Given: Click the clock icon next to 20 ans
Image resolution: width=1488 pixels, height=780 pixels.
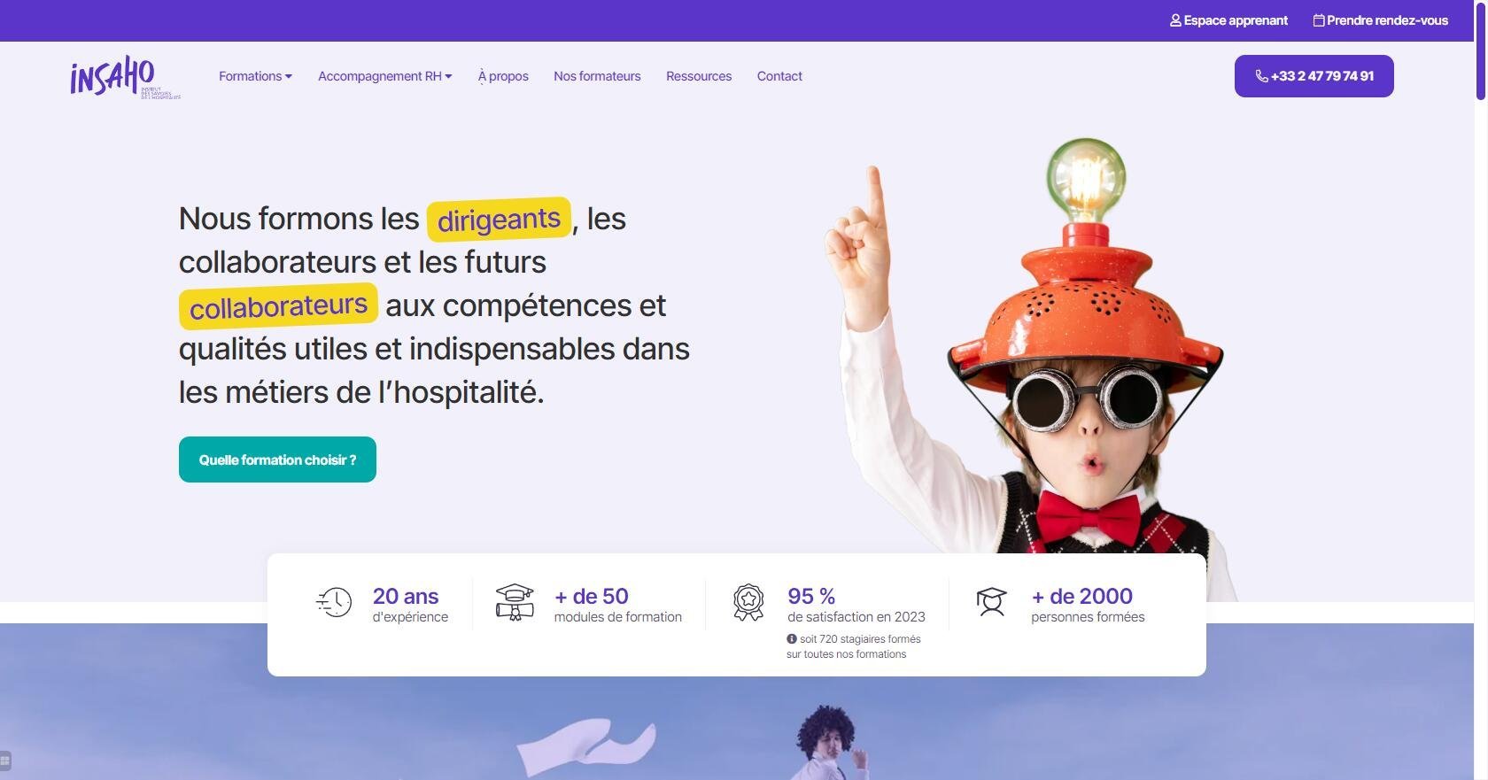Looking at the screenshot, I should tap(334, 602).
